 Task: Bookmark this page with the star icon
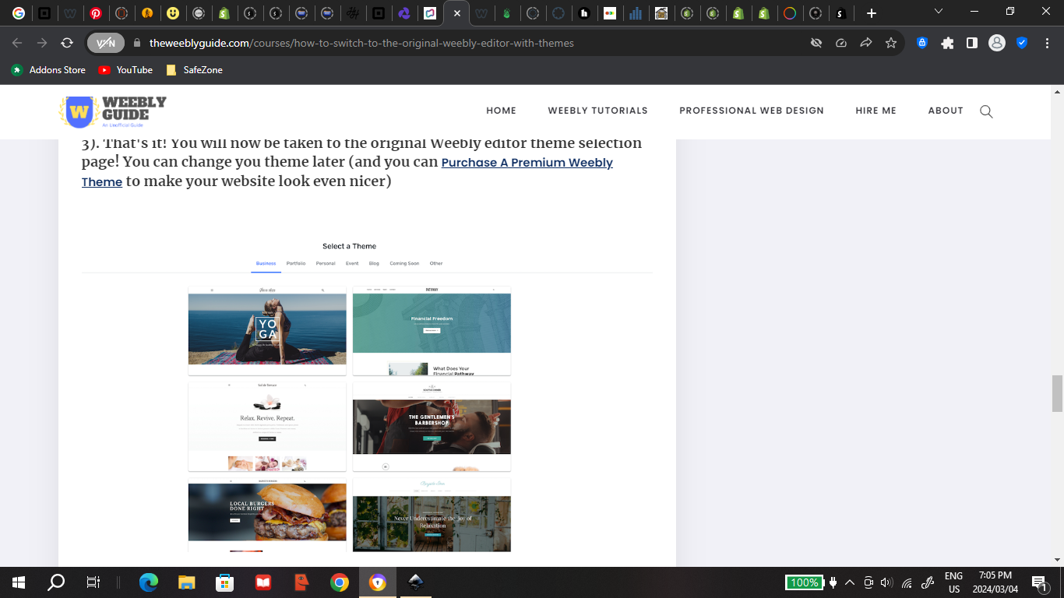tap(891, 43)
